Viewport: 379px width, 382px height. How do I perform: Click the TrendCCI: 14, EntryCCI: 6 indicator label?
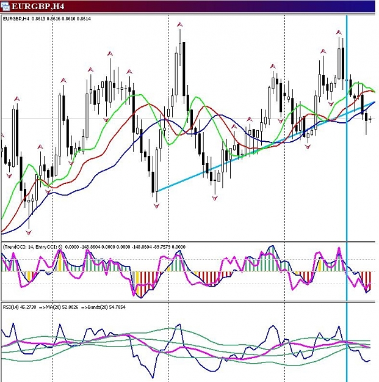(x=33, y=247)
